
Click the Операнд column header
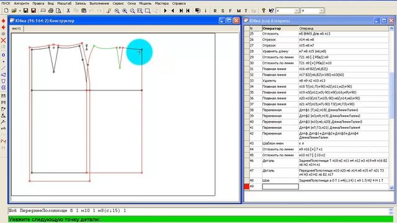343,28
